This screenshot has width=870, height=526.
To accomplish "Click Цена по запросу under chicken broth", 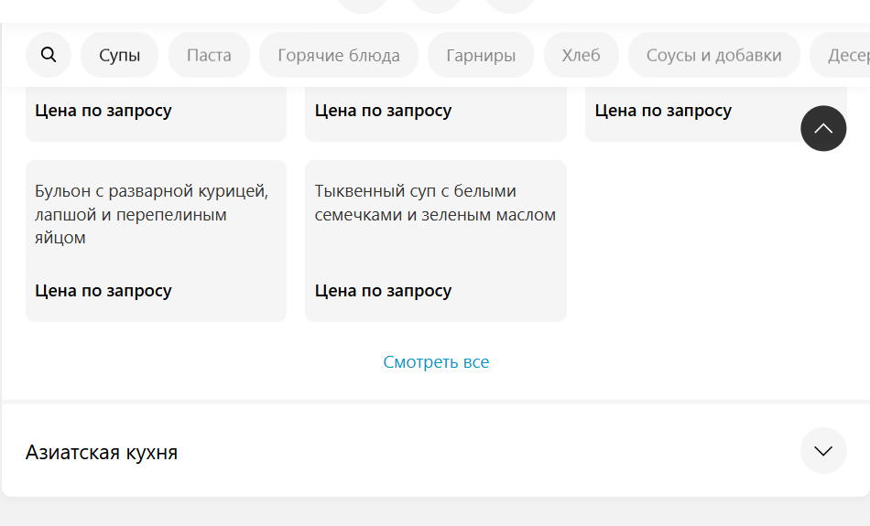I will click(x=103, y=290).
